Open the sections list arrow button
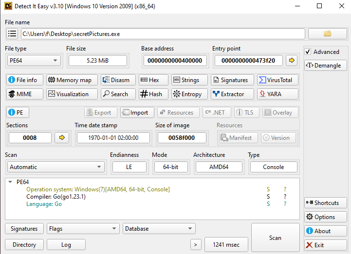351x254 pixels. point(62,138)
